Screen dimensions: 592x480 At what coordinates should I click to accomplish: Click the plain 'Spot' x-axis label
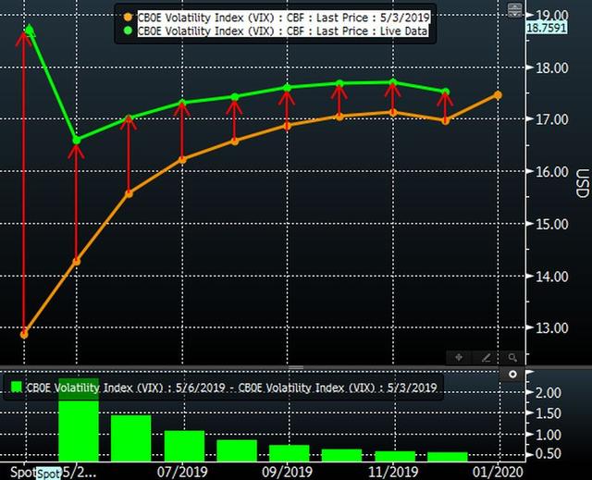coord(23,472)
